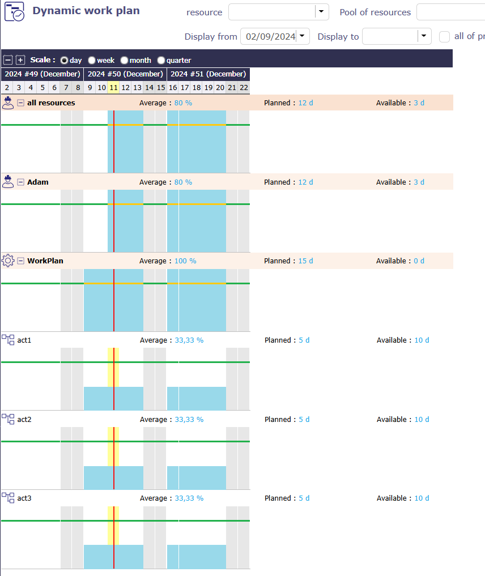This screenshot has width=485, height=576.
Task: Click the person icon next to Adam
Action: coord(8,181)
